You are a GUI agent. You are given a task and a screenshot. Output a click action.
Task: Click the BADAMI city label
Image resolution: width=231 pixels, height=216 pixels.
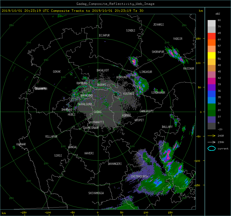tap(102, 85)
